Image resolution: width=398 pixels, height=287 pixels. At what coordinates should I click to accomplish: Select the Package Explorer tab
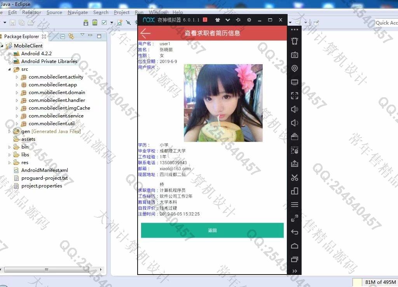(22, 37)
